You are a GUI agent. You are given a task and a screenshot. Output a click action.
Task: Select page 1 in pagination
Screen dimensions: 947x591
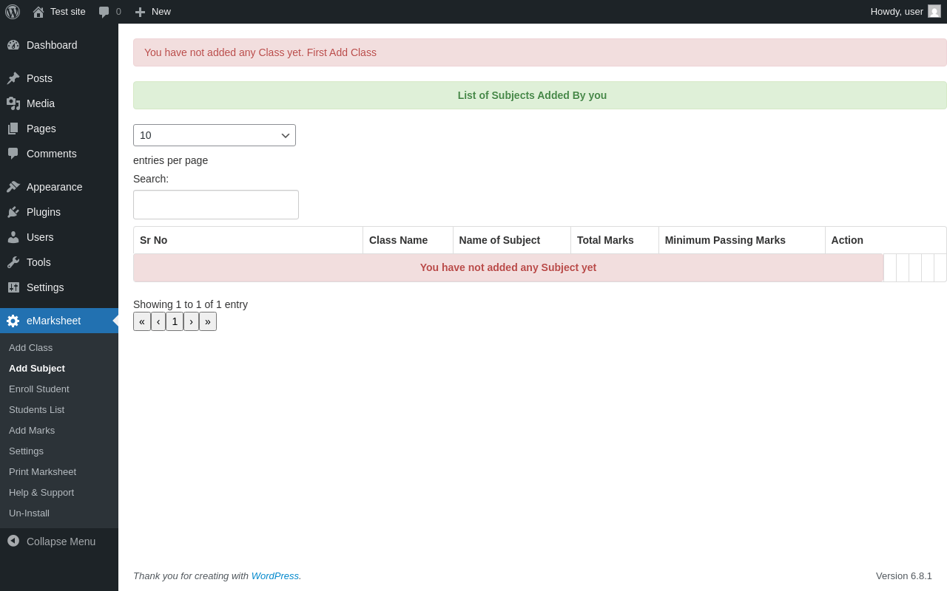click(x=175, y=321)
